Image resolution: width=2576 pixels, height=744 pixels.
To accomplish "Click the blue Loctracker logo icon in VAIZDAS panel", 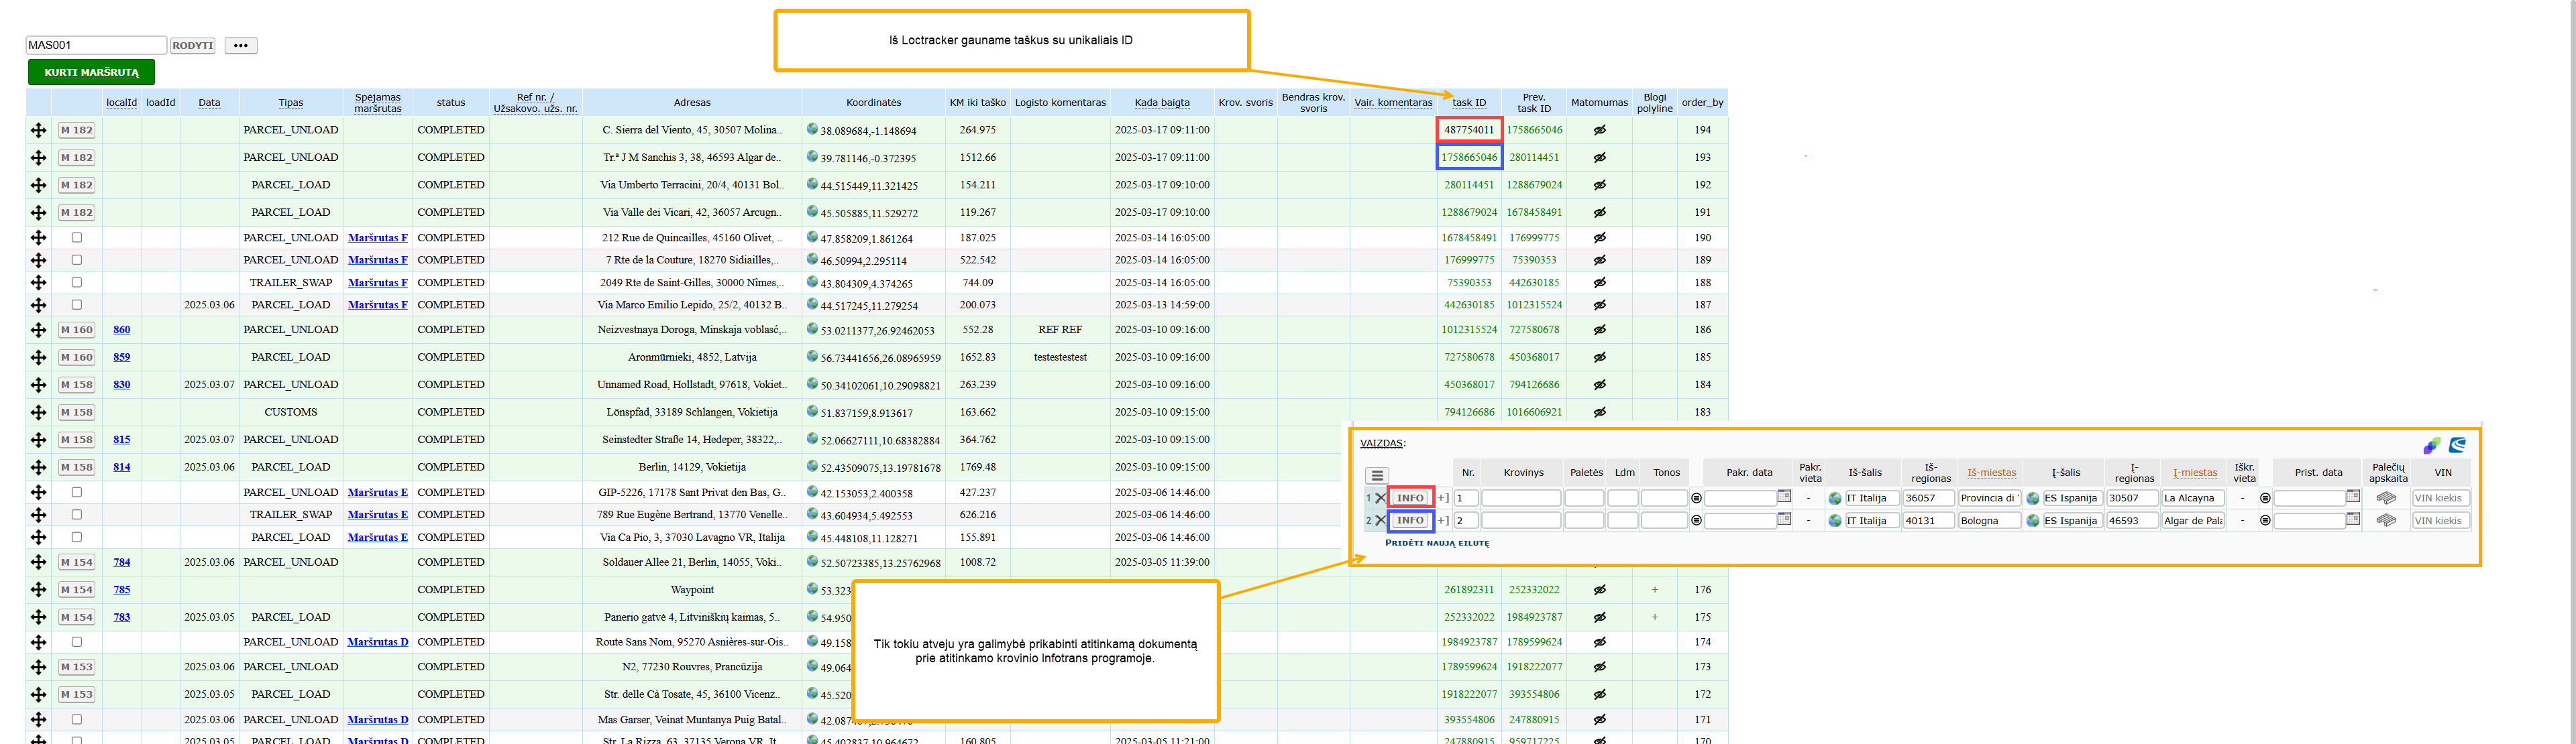I will point(2457,446).
